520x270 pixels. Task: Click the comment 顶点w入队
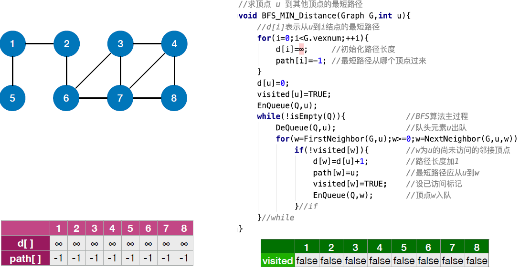[x=428, y=195]
